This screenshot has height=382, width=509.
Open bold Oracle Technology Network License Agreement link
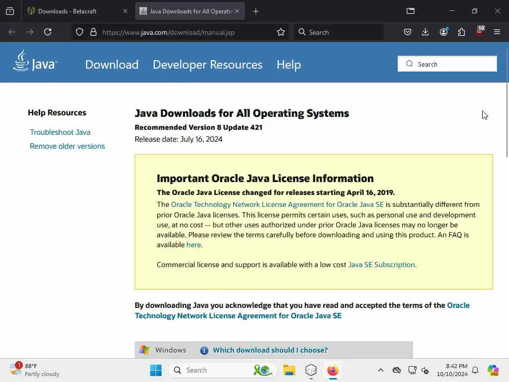point(302,310)
